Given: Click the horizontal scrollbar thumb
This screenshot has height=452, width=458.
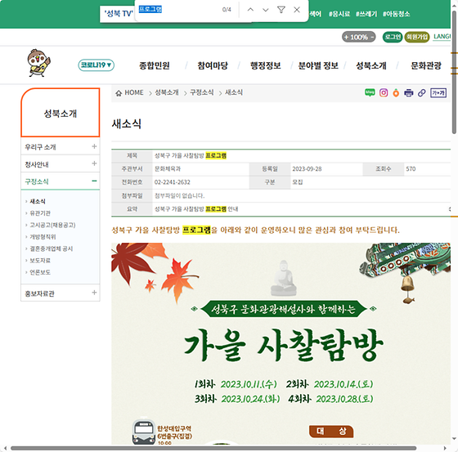Looking at the screenshot, I should [213, 448].
